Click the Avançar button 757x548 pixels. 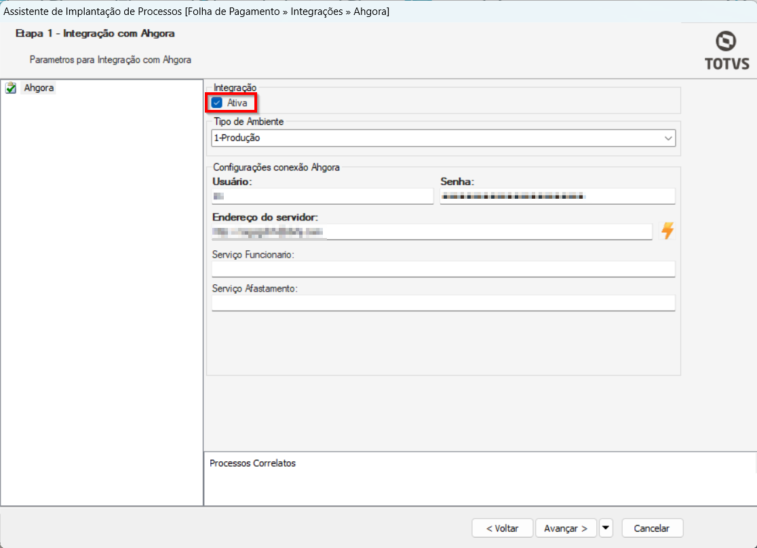pos(566,528)
